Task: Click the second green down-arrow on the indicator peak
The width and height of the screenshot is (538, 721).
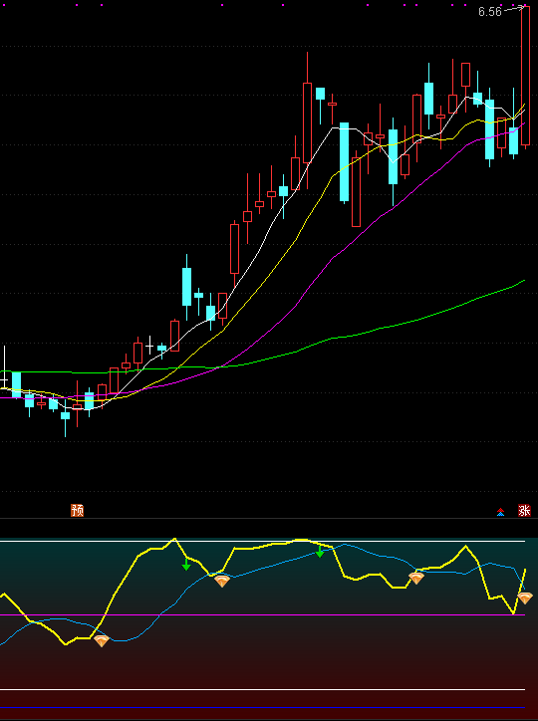Action: (320, 552)
